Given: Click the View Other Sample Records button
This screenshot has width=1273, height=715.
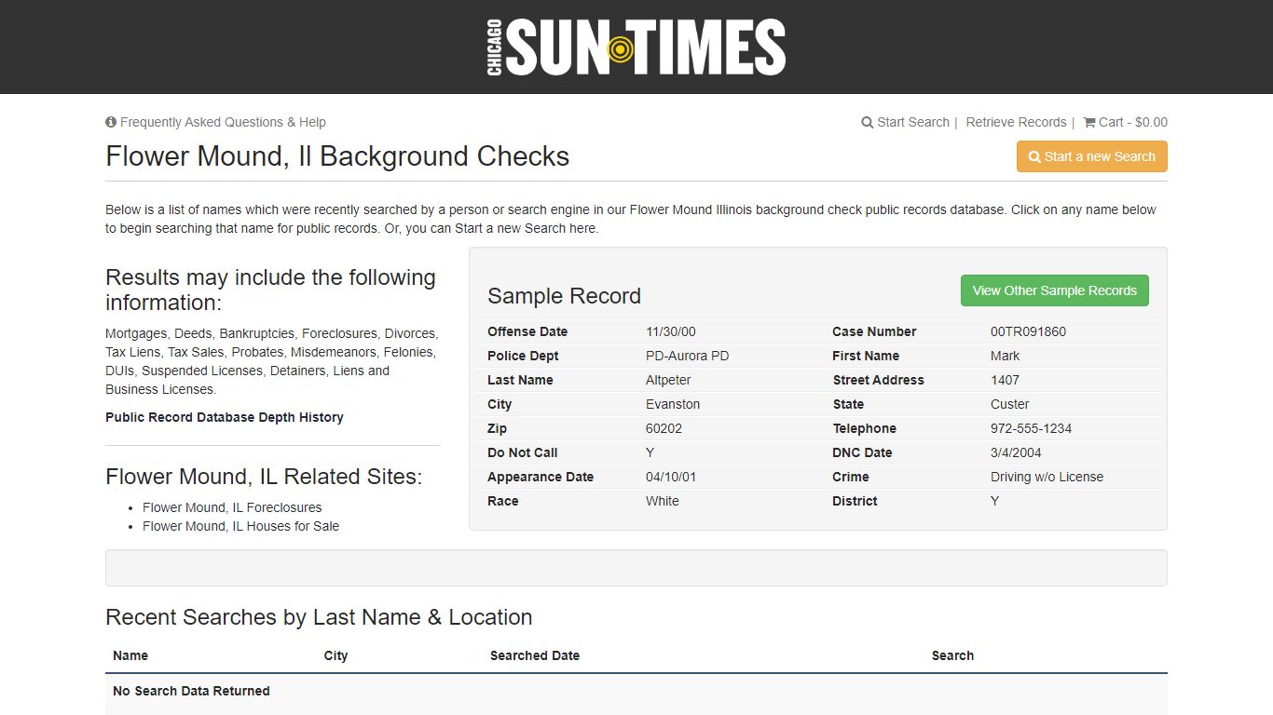Looking at the screenshot, I should click(1054, 290).
